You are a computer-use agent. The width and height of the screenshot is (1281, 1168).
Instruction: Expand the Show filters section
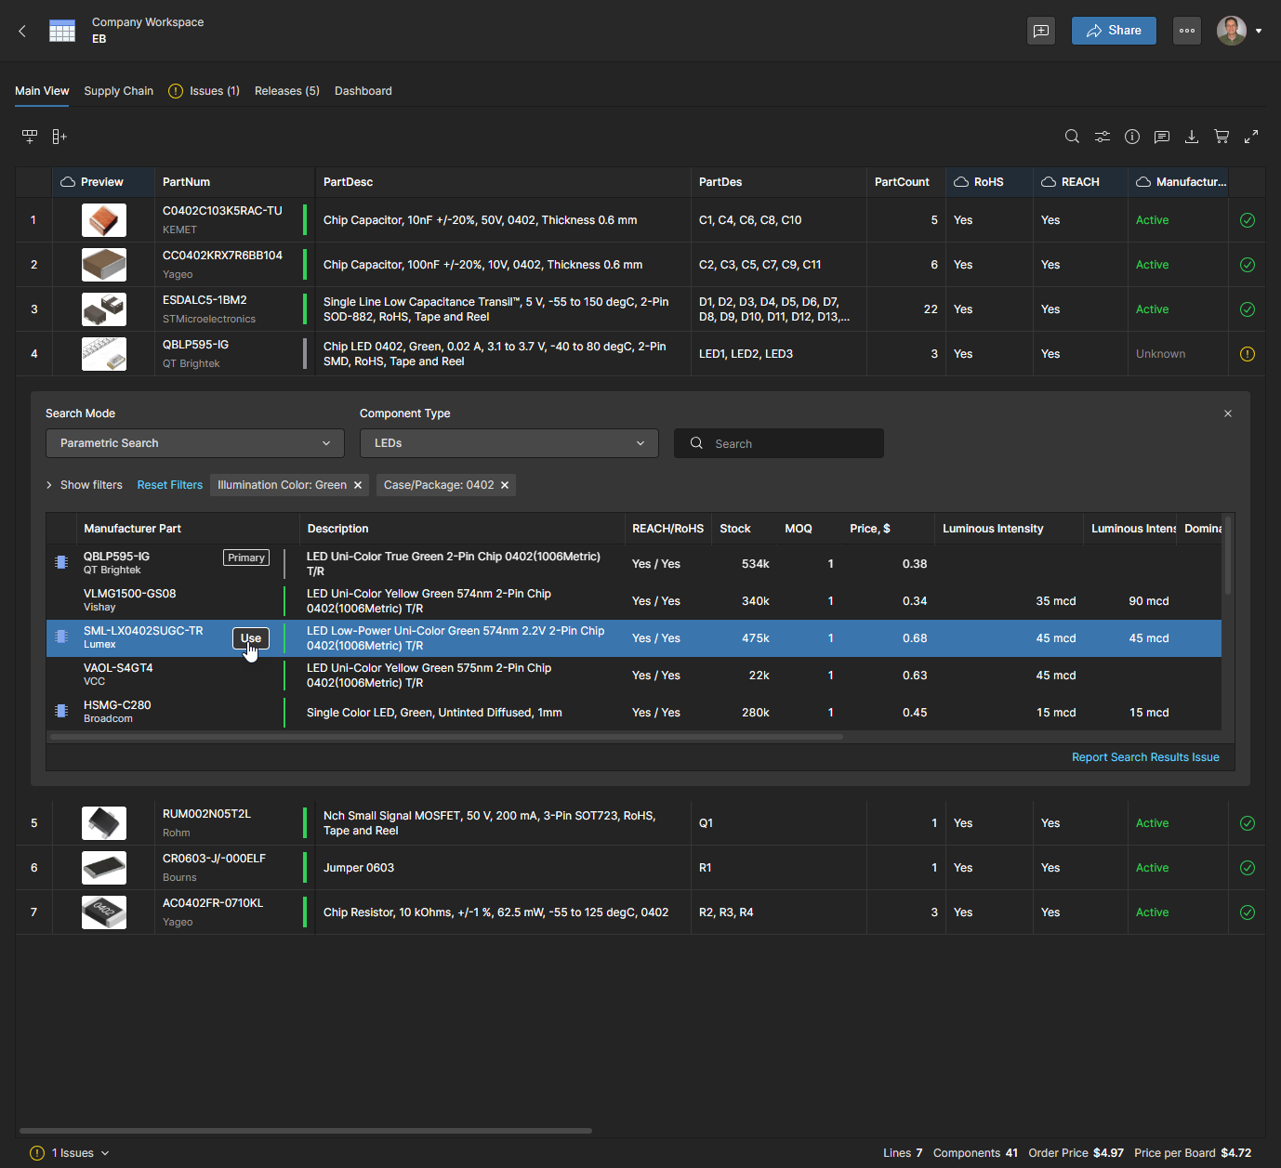pyautogui.click(x=85, y=485)
